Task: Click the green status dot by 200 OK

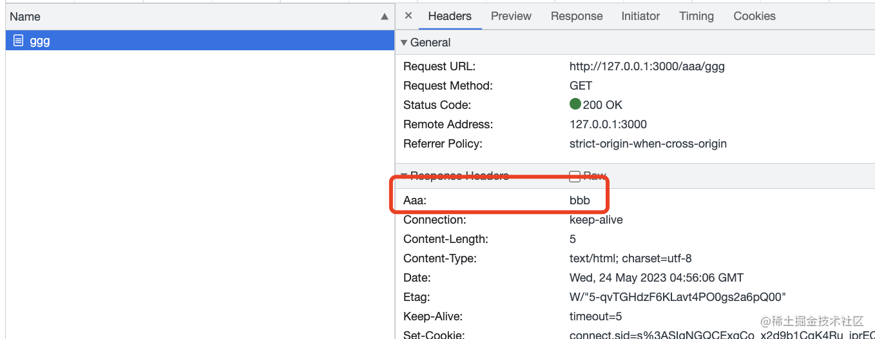Action: pyautogui.click(x=575, y=104)
